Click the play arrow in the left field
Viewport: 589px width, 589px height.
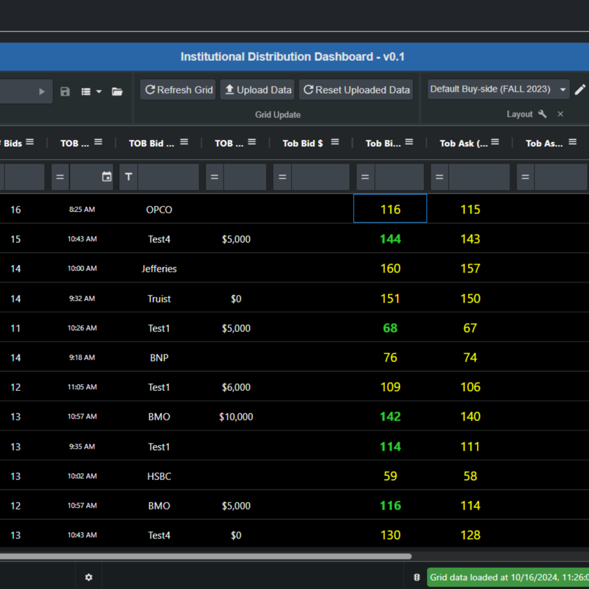pos(42,91)
